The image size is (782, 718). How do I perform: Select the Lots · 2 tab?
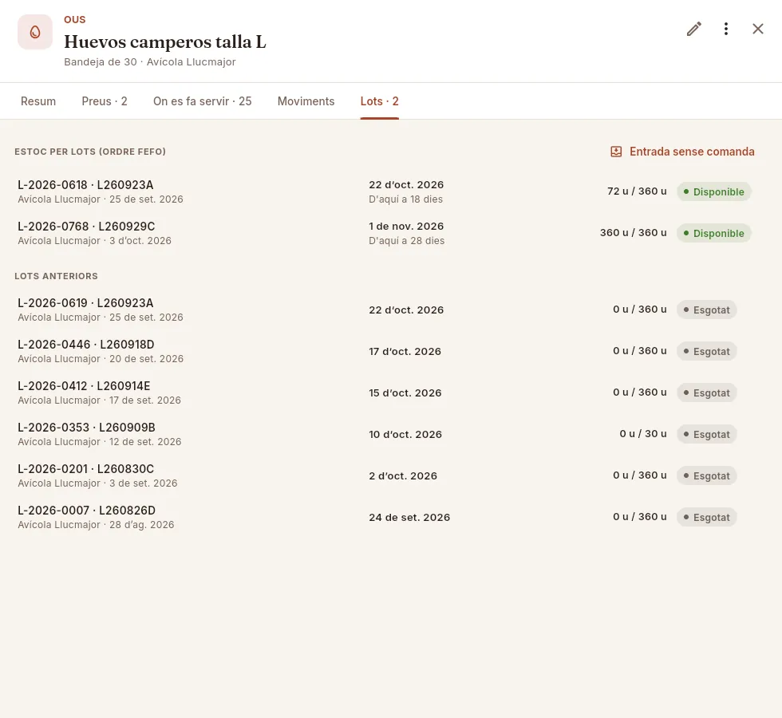pyautogui.click(x=380, y=101)
